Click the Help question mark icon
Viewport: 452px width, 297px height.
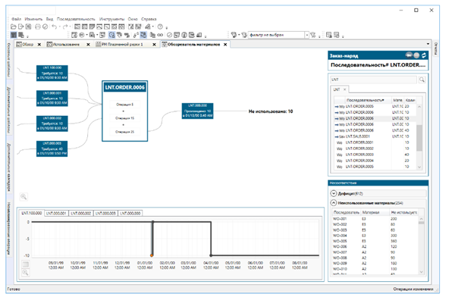160,27
